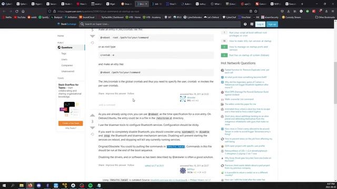Viewport: 337px width, 189px height.
Task: Open Discord from the taskbar
Action: coord(38,185)
